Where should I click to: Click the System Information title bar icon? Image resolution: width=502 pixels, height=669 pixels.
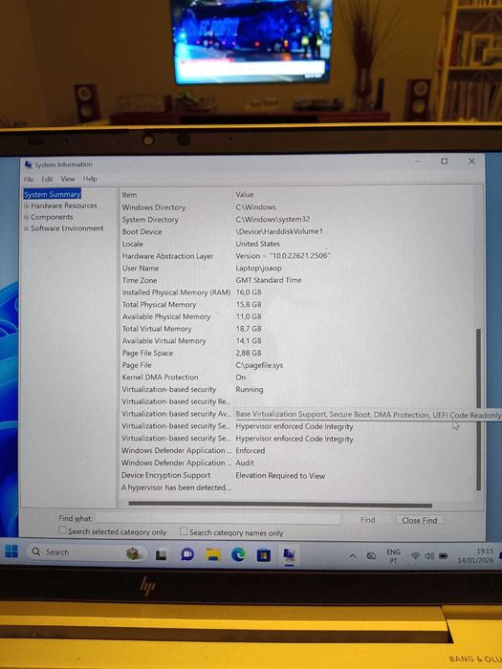point(28,164)
